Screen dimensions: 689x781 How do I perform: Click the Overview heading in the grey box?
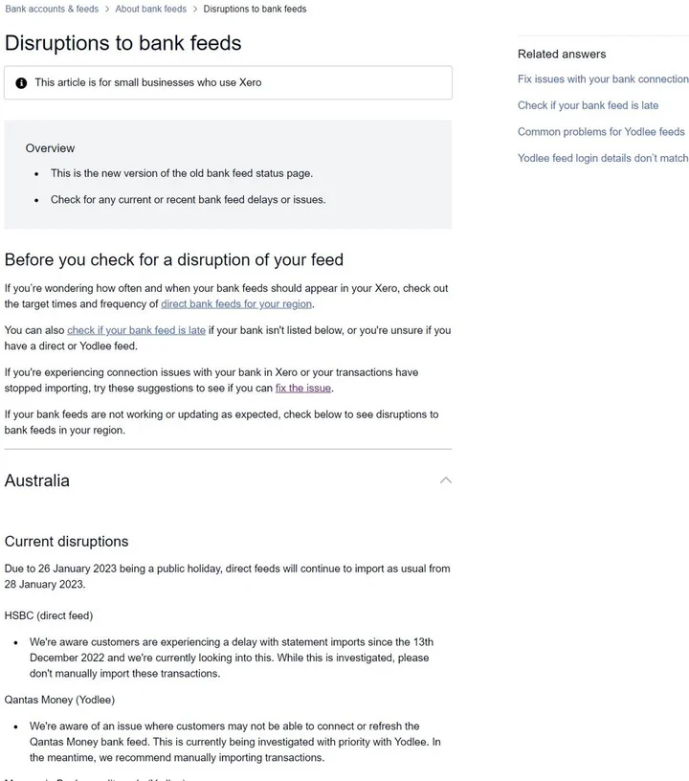(x=50, y=148)
